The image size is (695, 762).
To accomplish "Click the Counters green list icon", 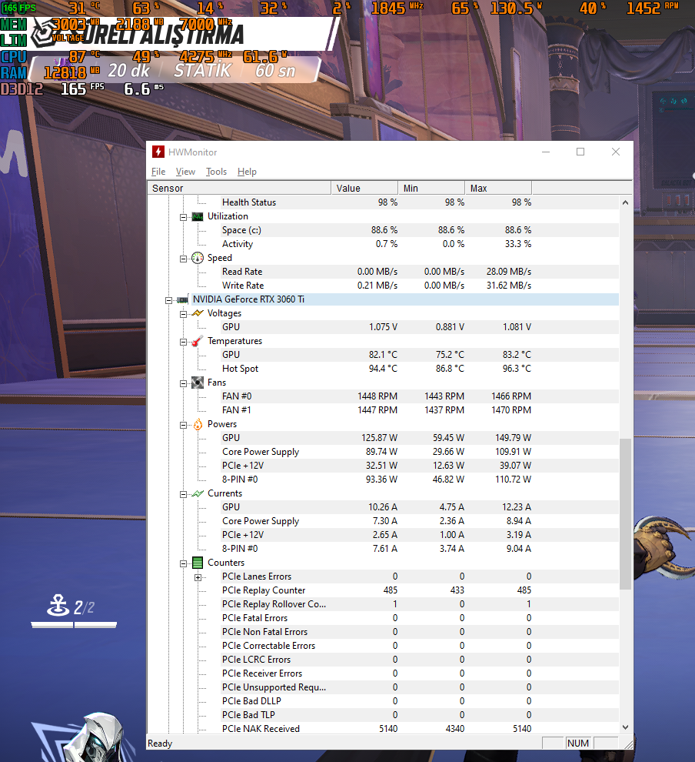I will pyautogui.click(x=197, y=563).
